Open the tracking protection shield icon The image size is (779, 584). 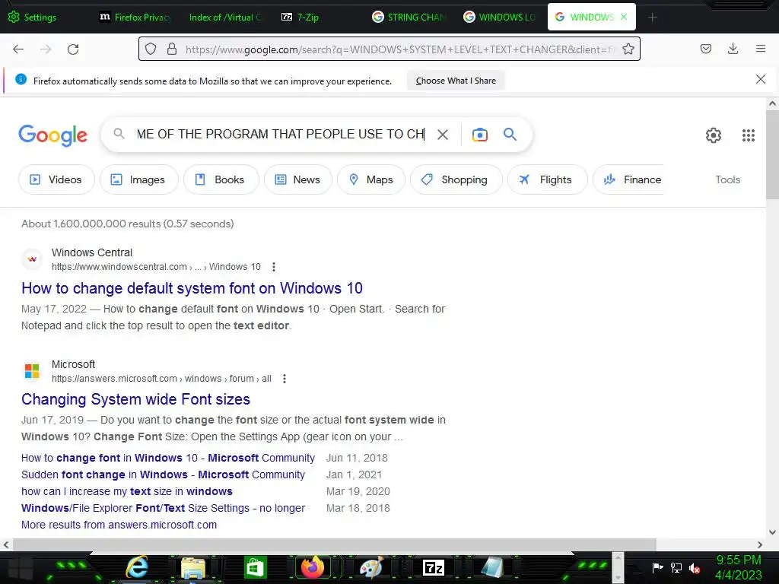pyautogui.click(x=151, y=49)
